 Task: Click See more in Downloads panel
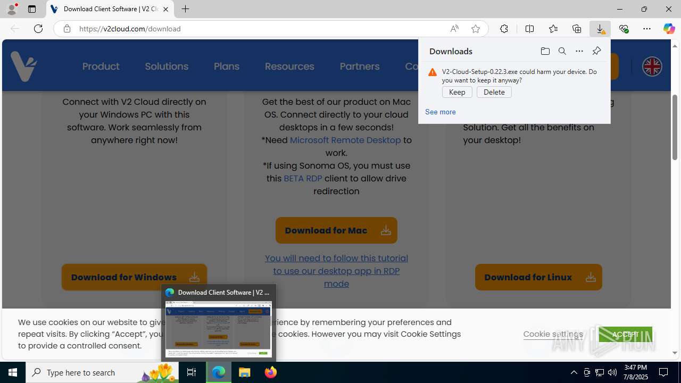point(441,112)
